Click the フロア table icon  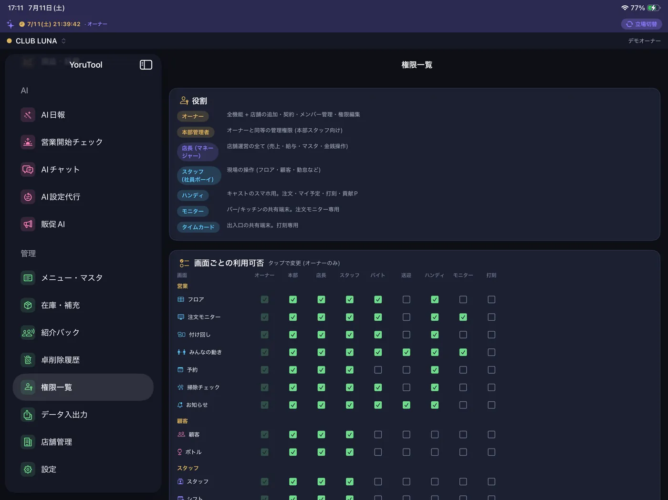pyautogui.click(x=181, y=299)
